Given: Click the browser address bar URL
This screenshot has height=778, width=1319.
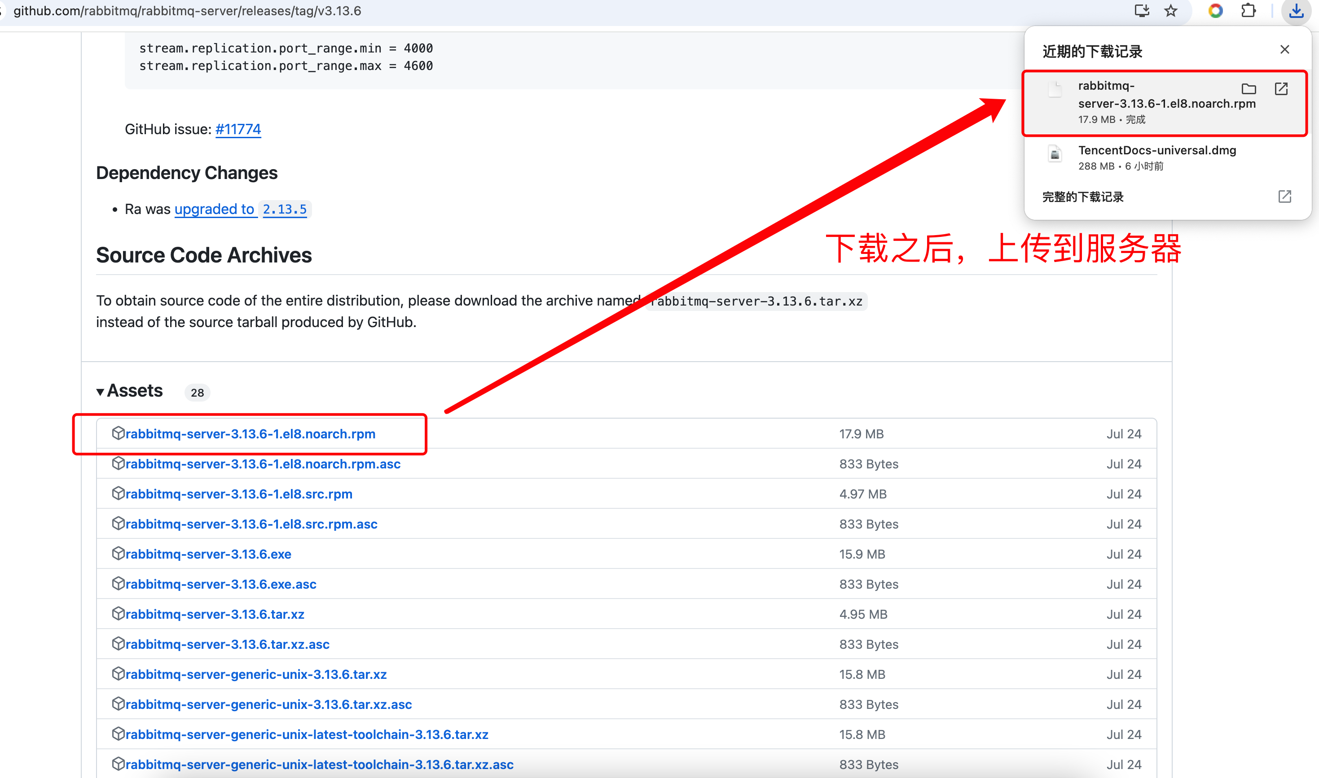Looking at the screenshot, I should [x=187, y=11].
